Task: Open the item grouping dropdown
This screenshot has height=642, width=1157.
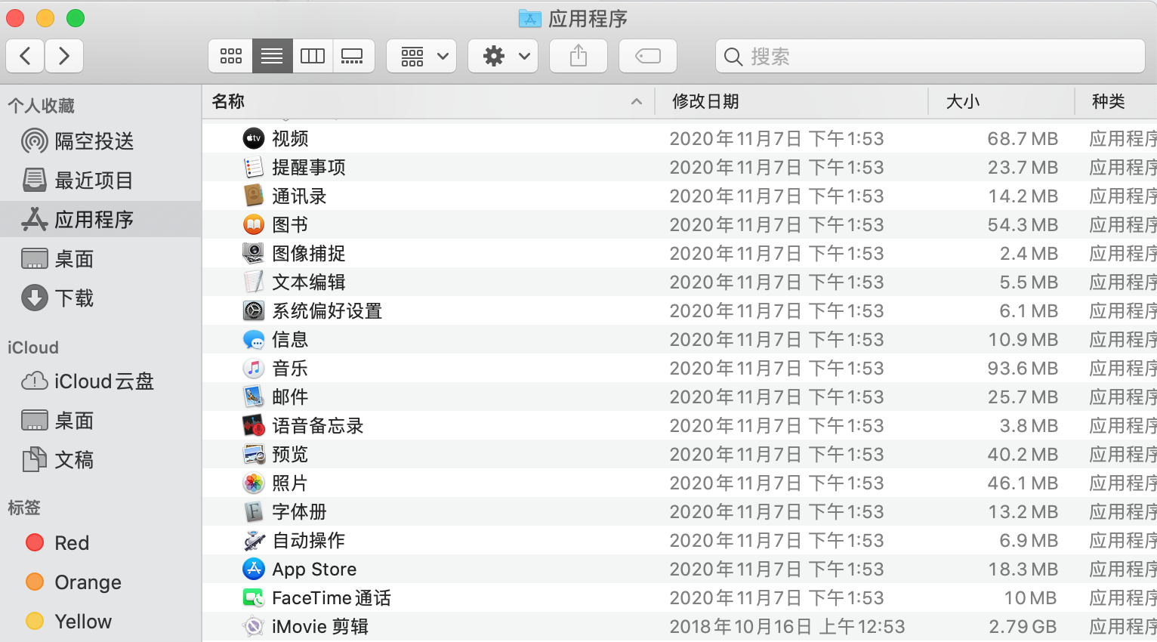Action: (421, 56)
